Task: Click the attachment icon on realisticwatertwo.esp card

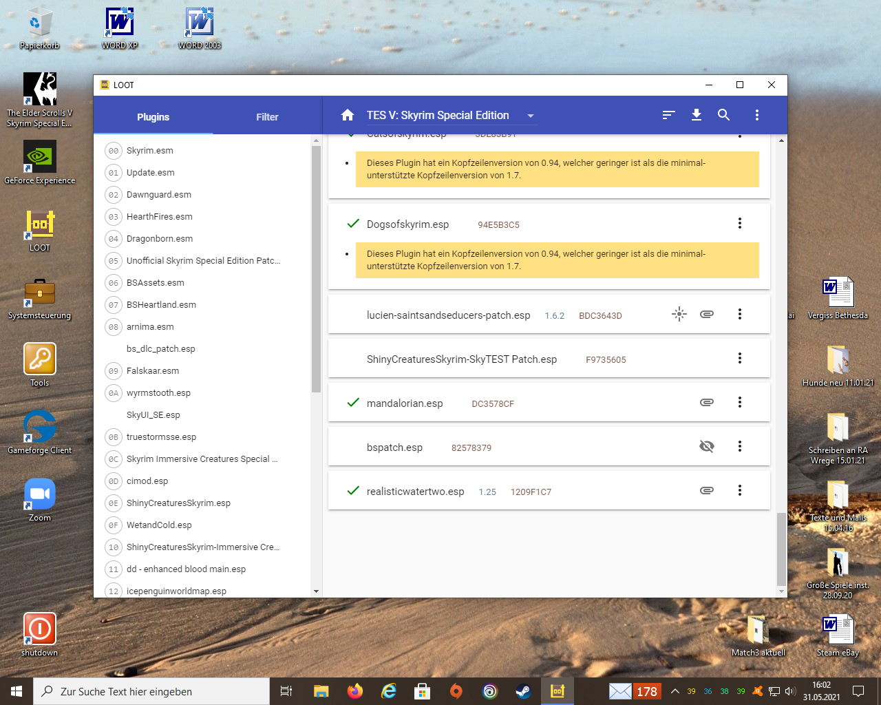Action: pyautogui.click(x=707, y=491)
